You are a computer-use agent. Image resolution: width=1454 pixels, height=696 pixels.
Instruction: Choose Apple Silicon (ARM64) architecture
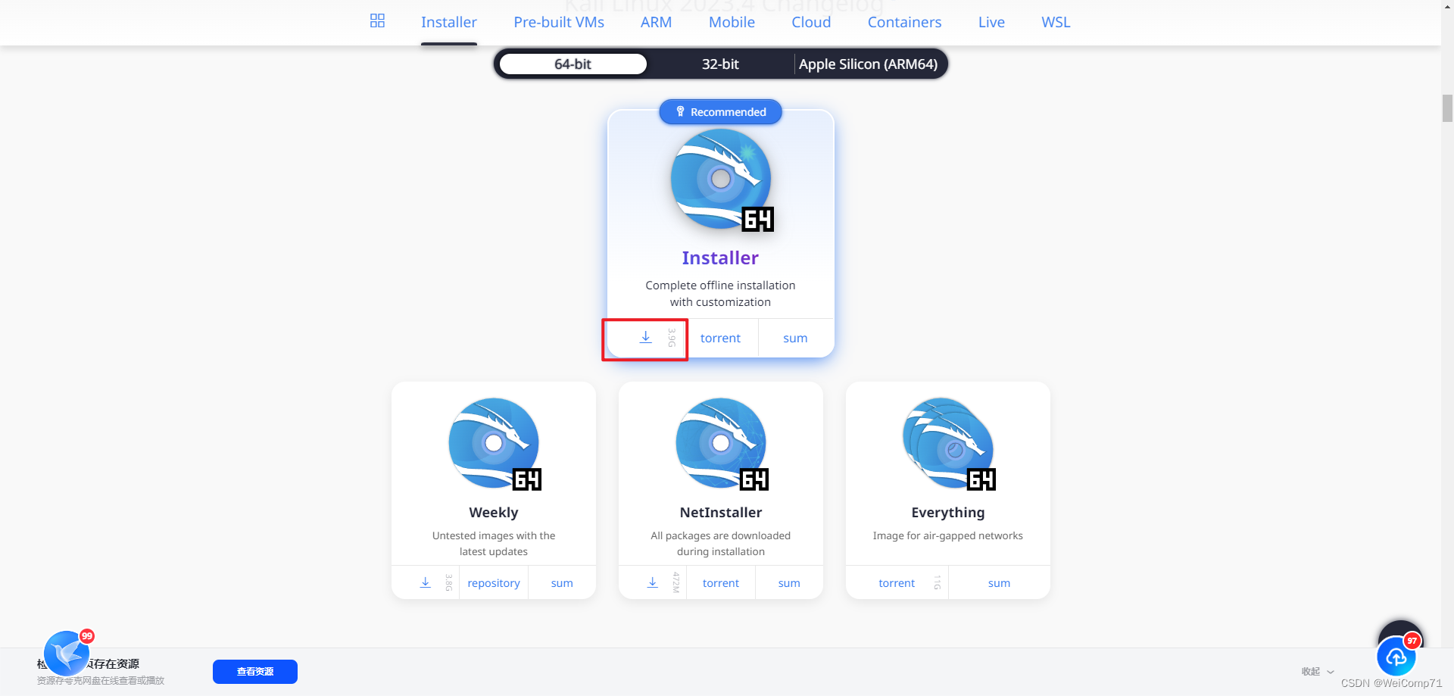868,64
